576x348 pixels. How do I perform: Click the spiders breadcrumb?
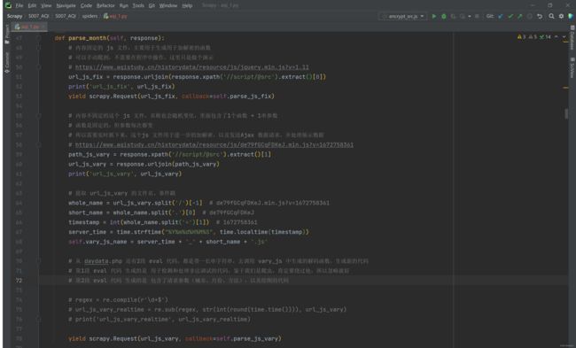pos(90,16)
